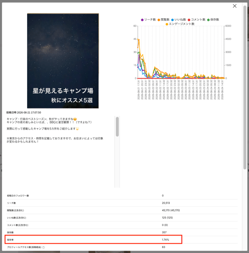
Task: Select the 投稿日時 2026-08-21 17:07:50 text
Action: 24,112
